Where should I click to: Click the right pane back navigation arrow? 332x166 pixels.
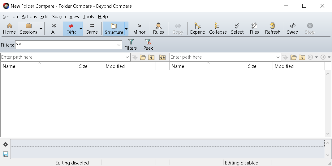[x=310, y=57]
